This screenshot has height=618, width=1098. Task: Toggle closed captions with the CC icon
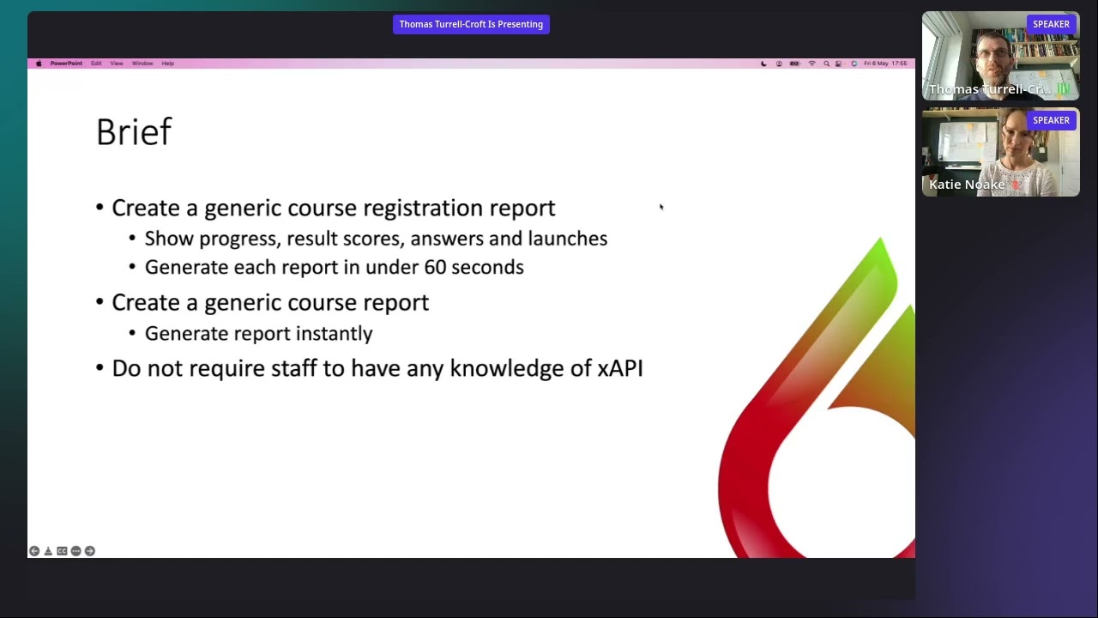62,551
